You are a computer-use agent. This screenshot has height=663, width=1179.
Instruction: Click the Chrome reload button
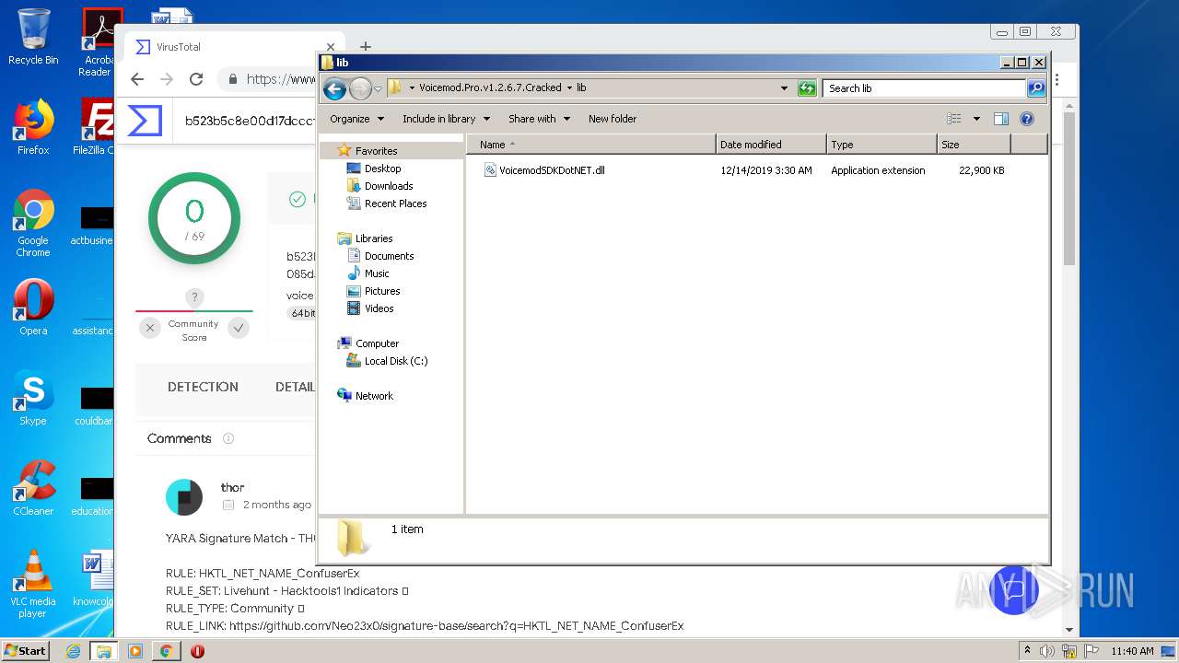[x=196, y=79]
